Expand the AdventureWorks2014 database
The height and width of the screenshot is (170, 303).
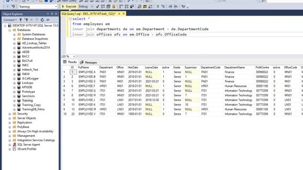click(x=14, y=48)
